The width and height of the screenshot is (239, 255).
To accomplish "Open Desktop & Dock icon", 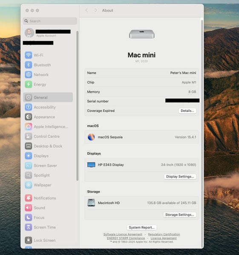I will [29, 146].
